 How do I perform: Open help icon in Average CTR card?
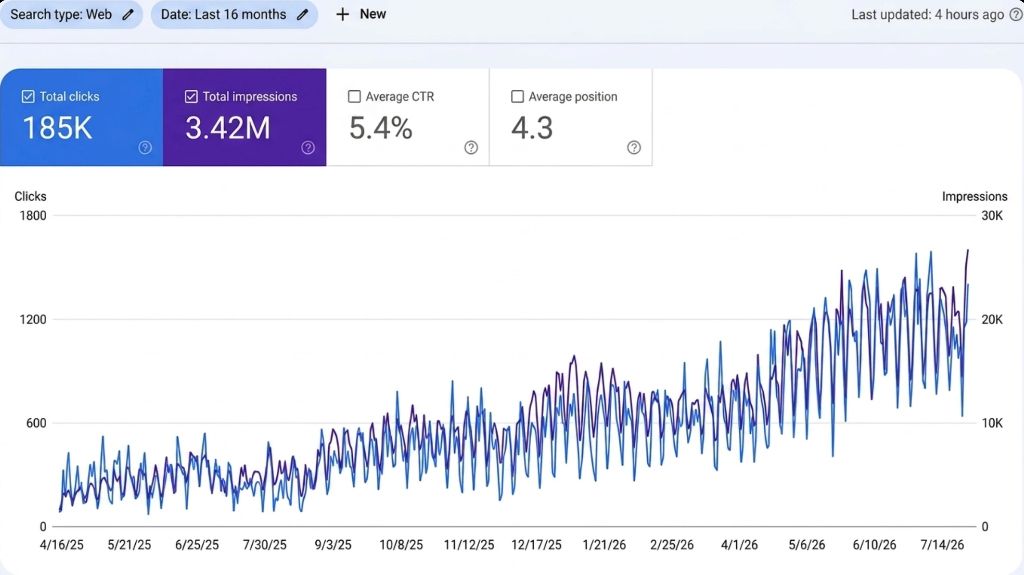pyautogui.click(x=471, y=148)
